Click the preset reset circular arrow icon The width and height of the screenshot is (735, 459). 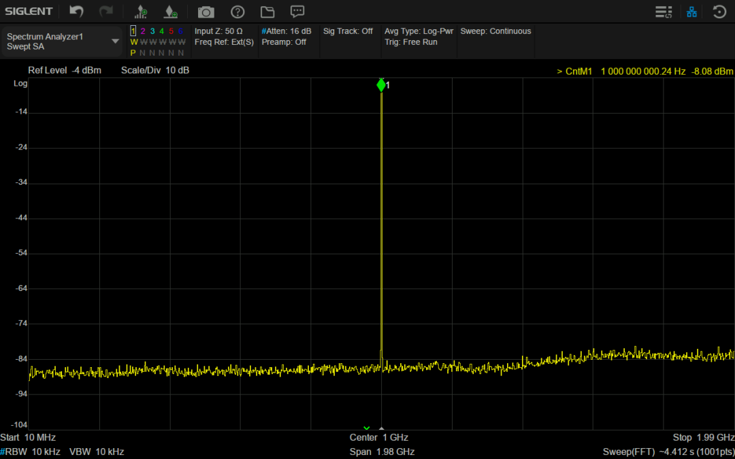point(719,12)
